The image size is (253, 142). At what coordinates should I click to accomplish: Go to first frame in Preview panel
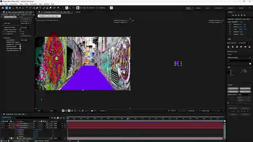point(233,15)
